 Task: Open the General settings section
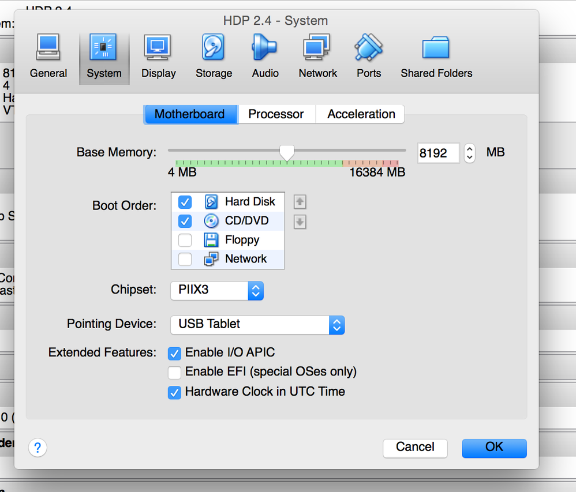(48, 57)
